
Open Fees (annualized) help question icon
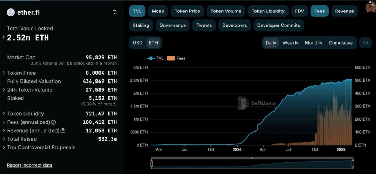54,122
